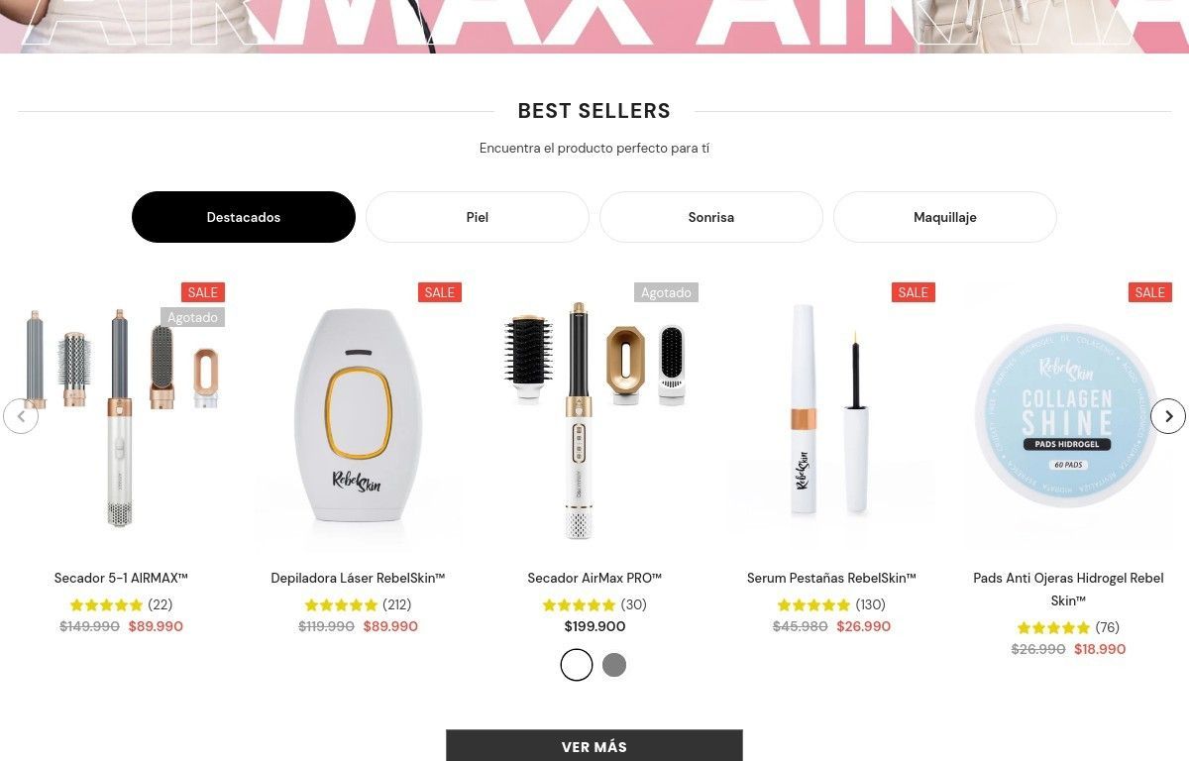Screen dimensions: 1189x761
Task: Open the Destacados tab
Action: 244,217
